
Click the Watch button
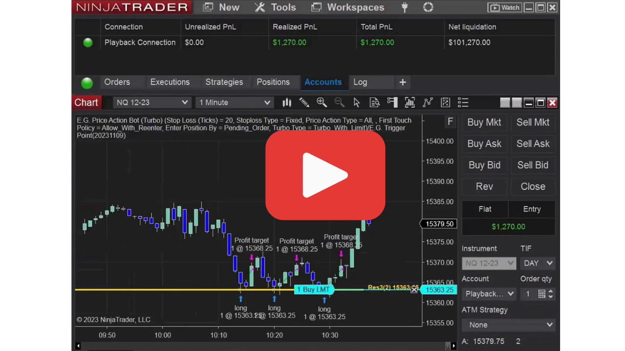(504, 7)
